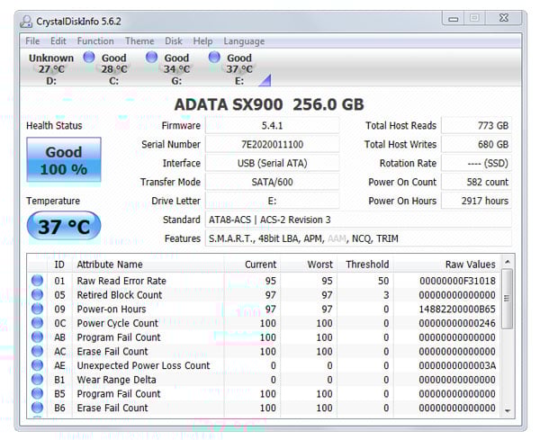Screen dimensions: 540x440
Task: Select Unexpected Power Loss Count attribute name
Action: [143, 365]
